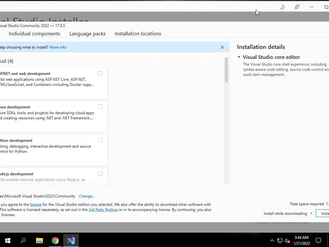Check ASP.NET and web development workload
The image size is (329, 247).
tap(101, 73)
